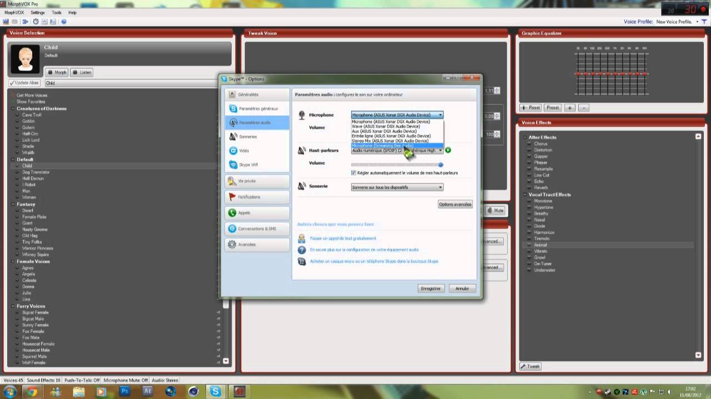Viewport: 711px width, 399px height.
Task: Enable the Distortion after effect
Action: click(543, 150)
